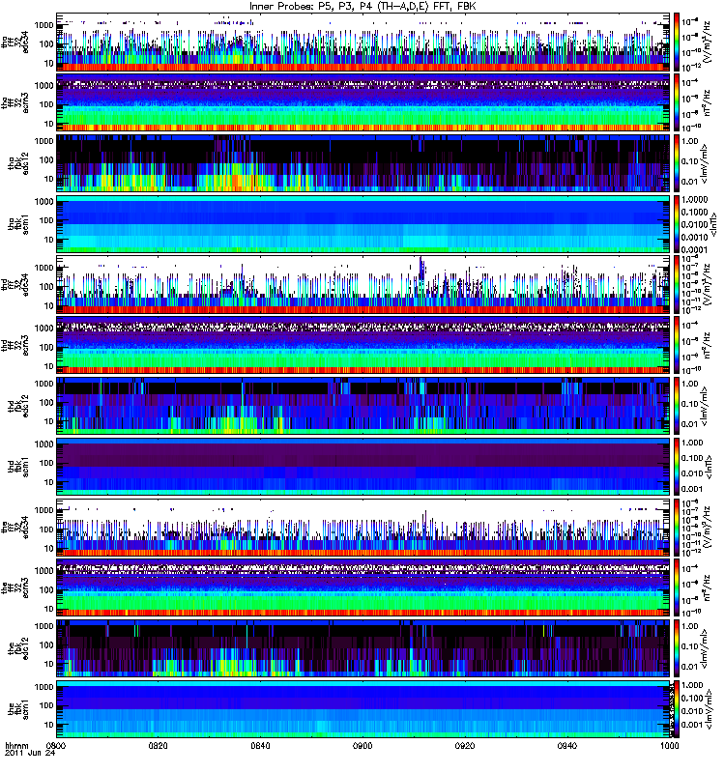
Task: Click the color bar beside thd fff edc34
Action: (677, 285)
